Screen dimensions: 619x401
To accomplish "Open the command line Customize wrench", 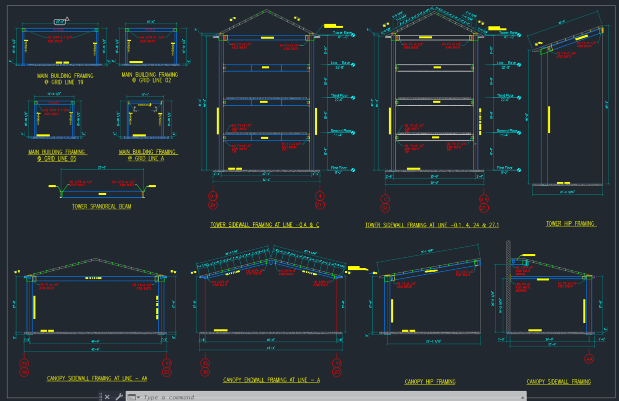I will point(119,397).
